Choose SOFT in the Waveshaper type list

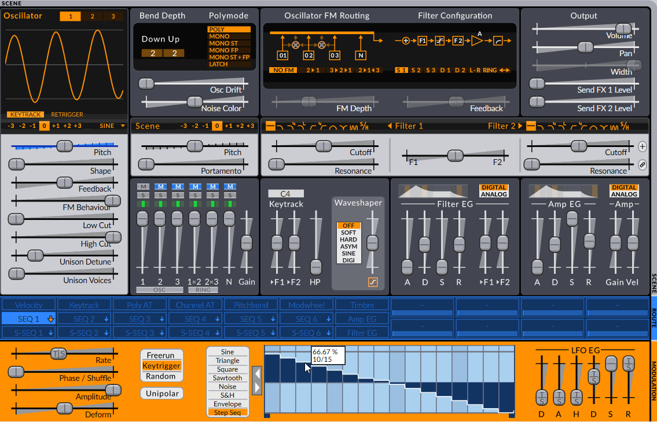348,233
